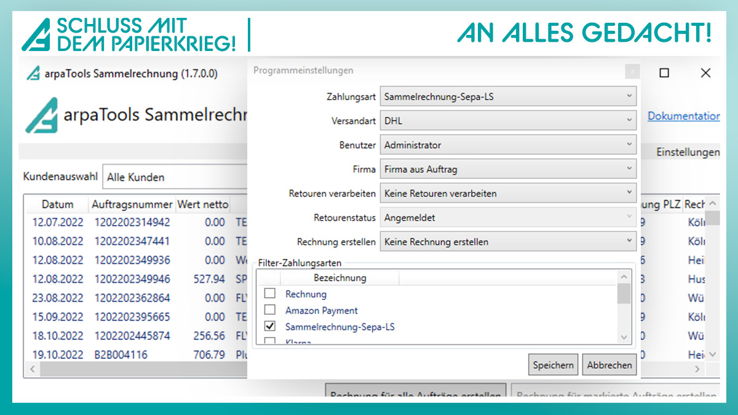Click the Sammelrechnung-Sepa-LS list label
This screenshot has width=738, height=415.
coord(340,327)
